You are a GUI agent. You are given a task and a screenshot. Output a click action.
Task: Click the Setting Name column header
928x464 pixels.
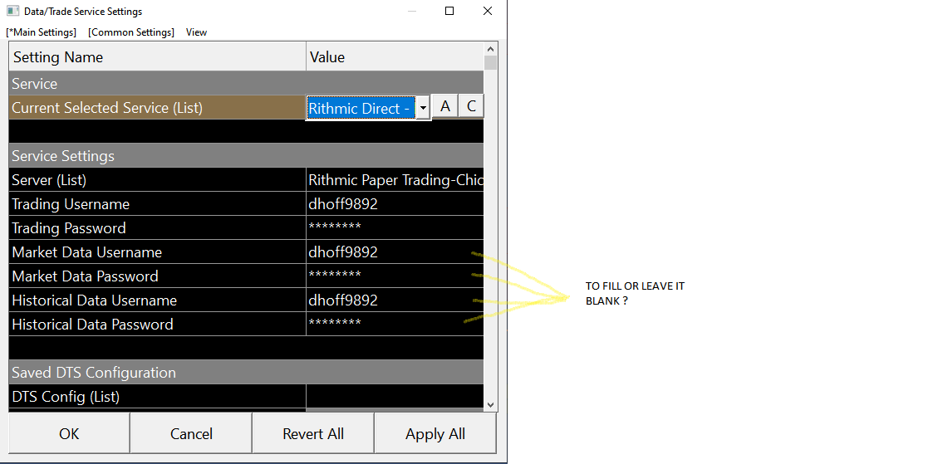pos(157,56)
